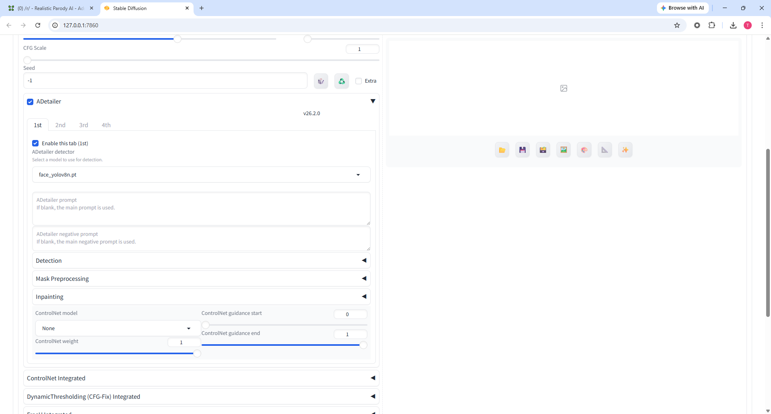Expand the Mask Preprocessing section

(x=201, y=279)
